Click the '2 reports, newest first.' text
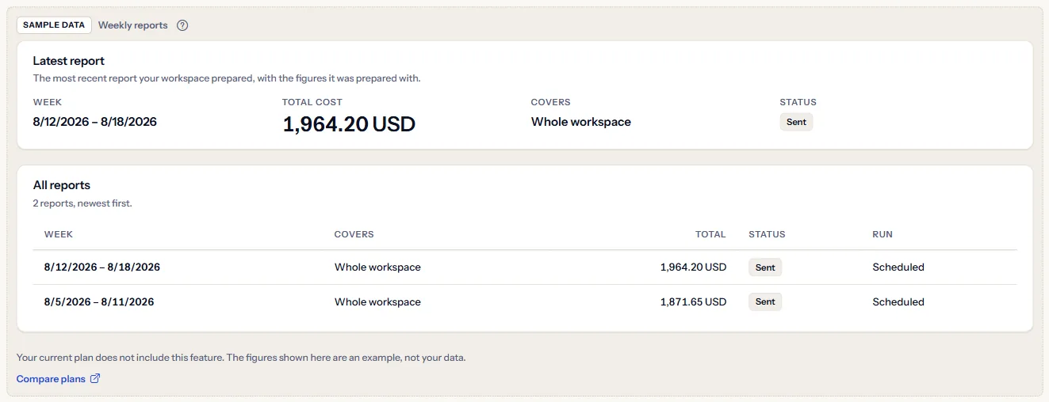Image resolution: width=1049 pixels, height=402 pixels. 82,203
